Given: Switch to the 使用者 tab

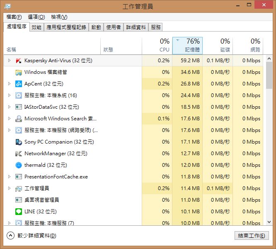Looking at the screenshot, I should click(x=114, y=27).
